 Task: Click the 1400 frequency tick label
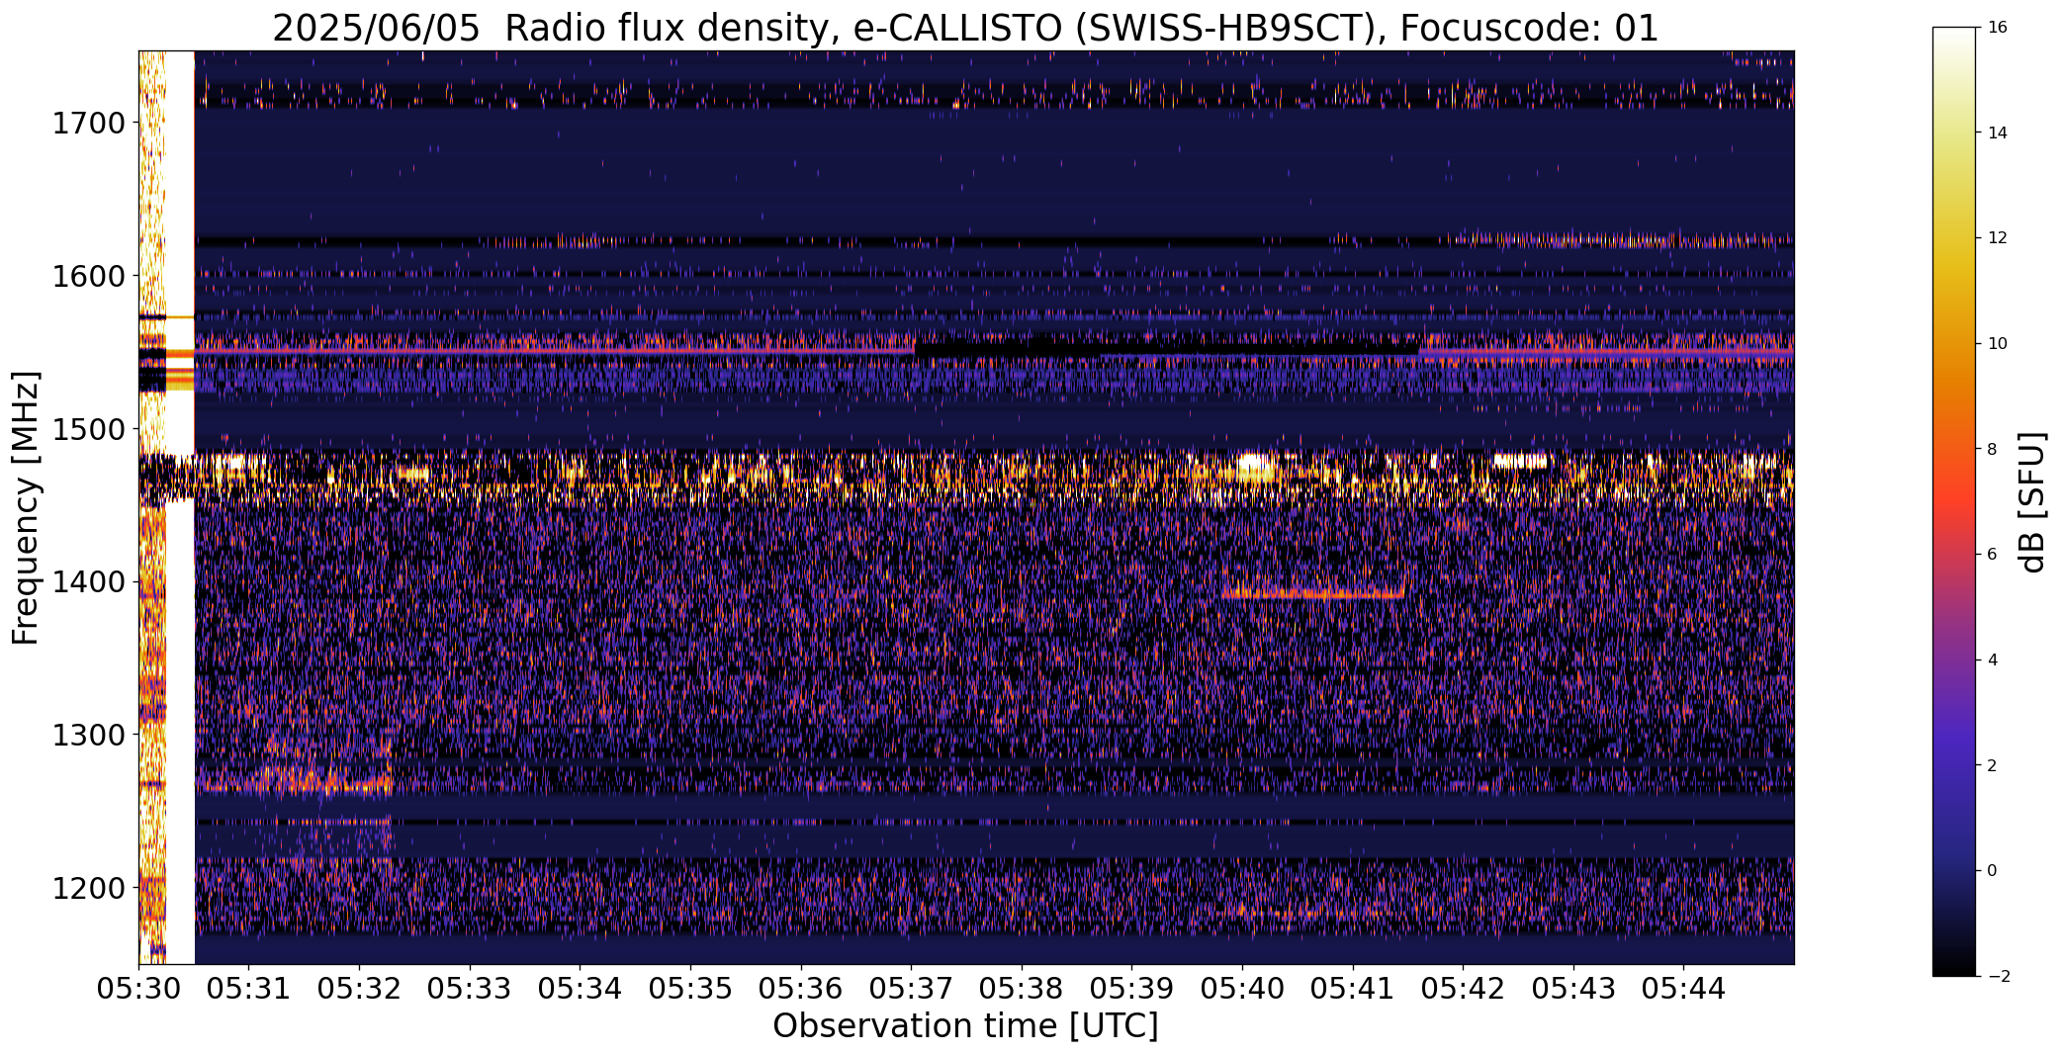click(88, 581)
